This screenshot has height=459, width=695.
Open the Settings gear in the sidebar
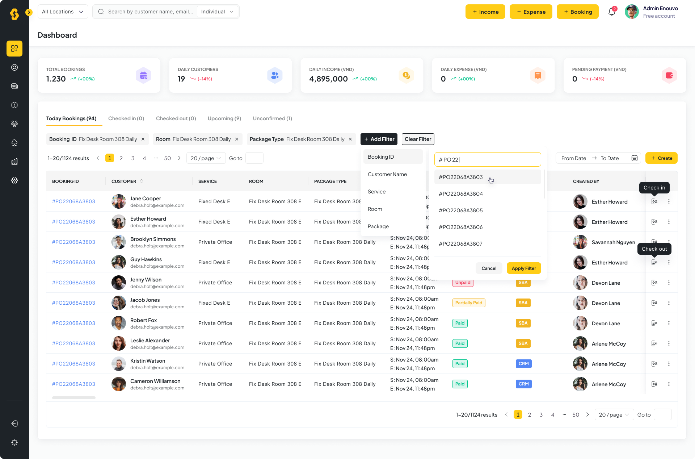[x=14, y=180]
